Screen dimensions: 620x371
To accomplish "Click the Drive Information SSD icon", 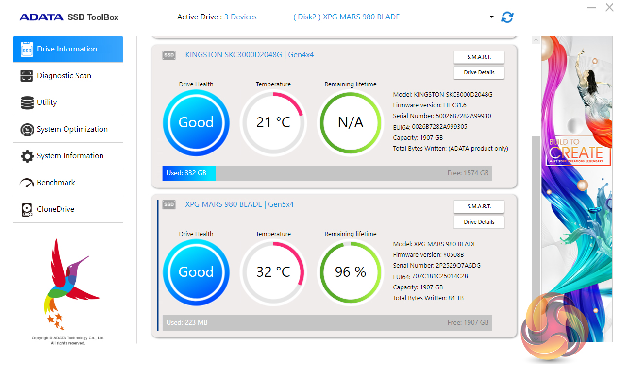I will tap(27, 49).
